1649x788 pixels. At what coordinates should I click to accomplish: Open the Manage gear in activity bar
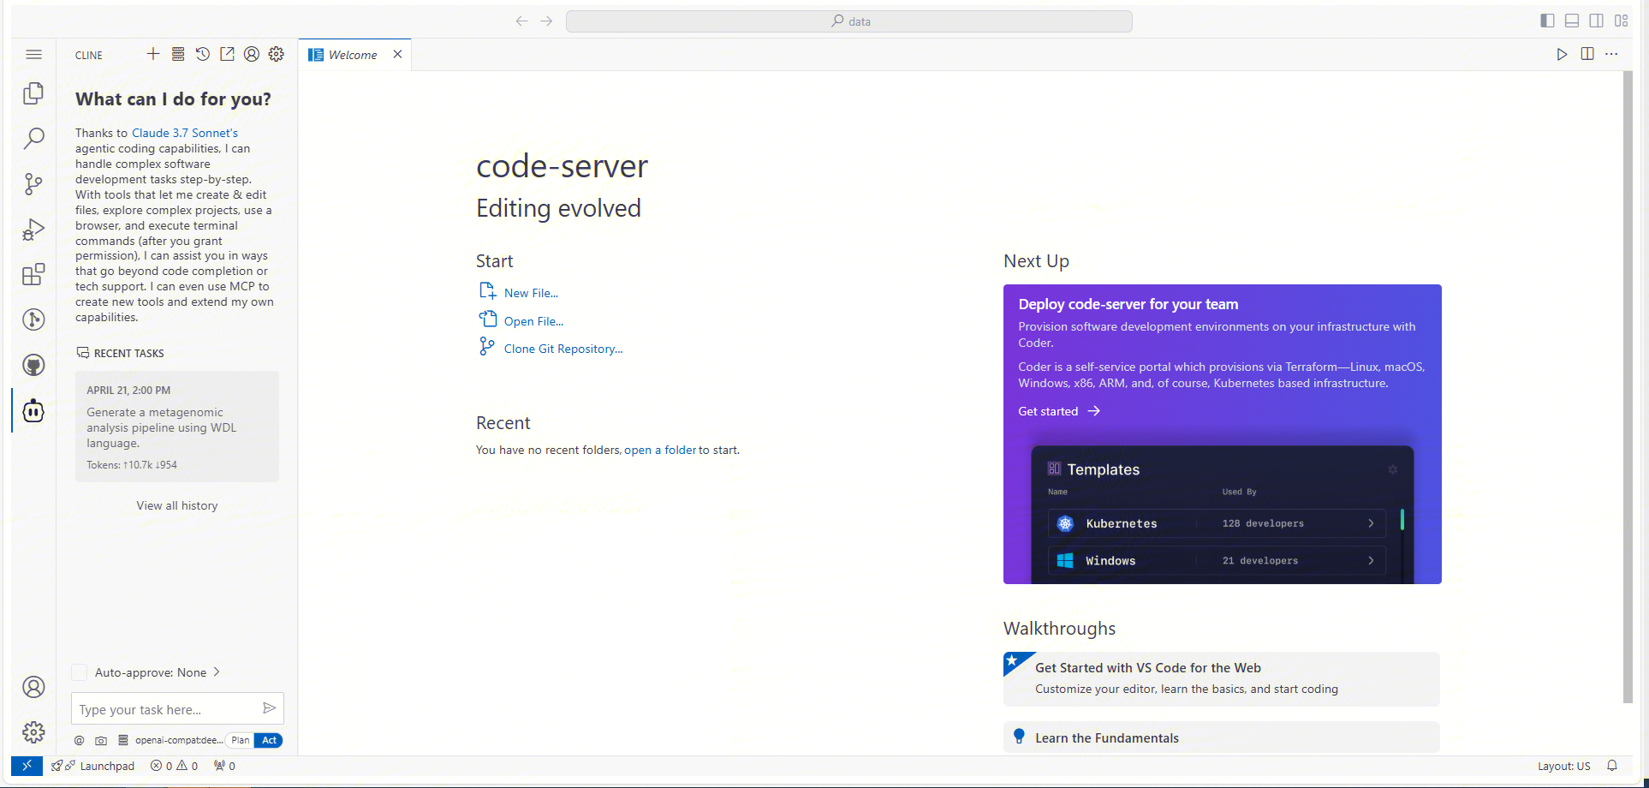tap(33, 732)
